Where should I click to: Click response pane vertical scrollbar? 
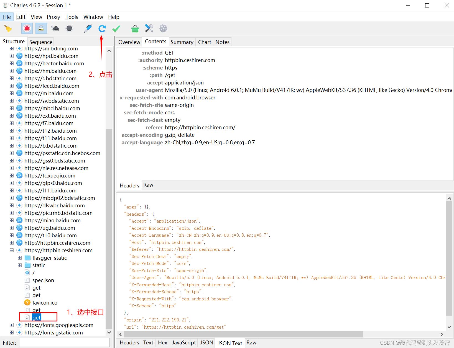449,259
